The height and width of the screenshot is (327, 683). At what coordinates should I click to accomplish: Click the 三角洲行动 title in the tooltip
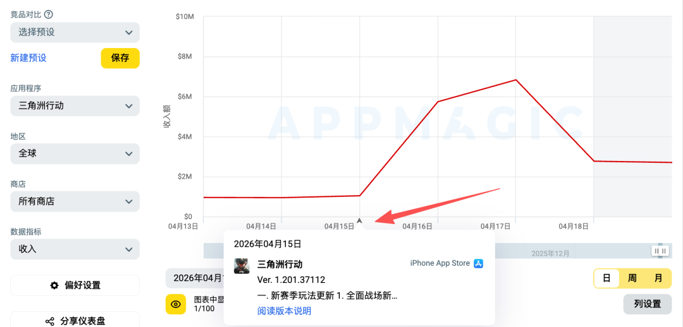280,264
